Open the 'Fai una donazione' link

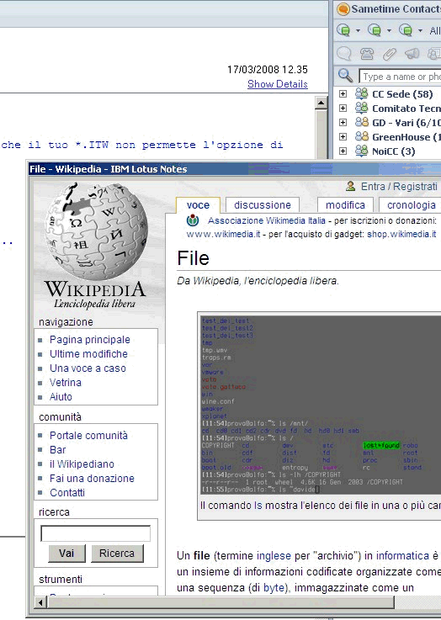pos(92,478)
